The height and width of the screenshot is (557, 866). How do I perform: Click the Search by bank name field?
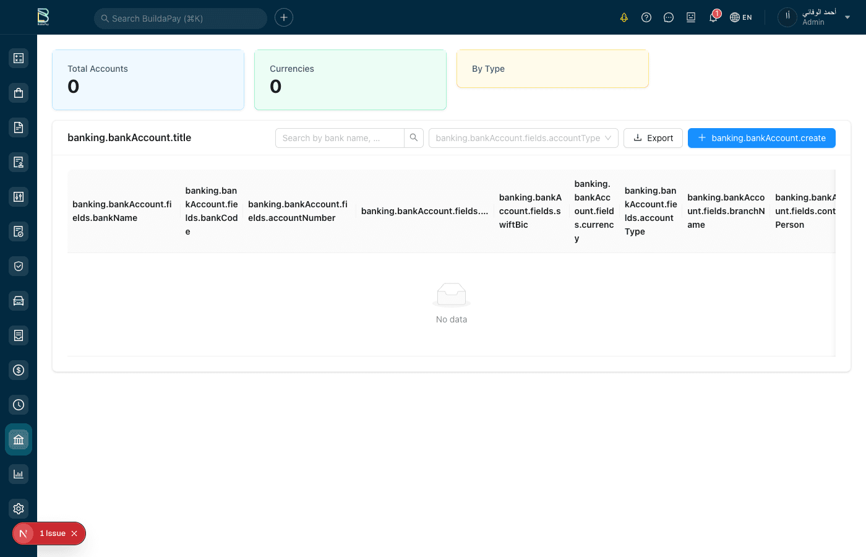[340, 138]
